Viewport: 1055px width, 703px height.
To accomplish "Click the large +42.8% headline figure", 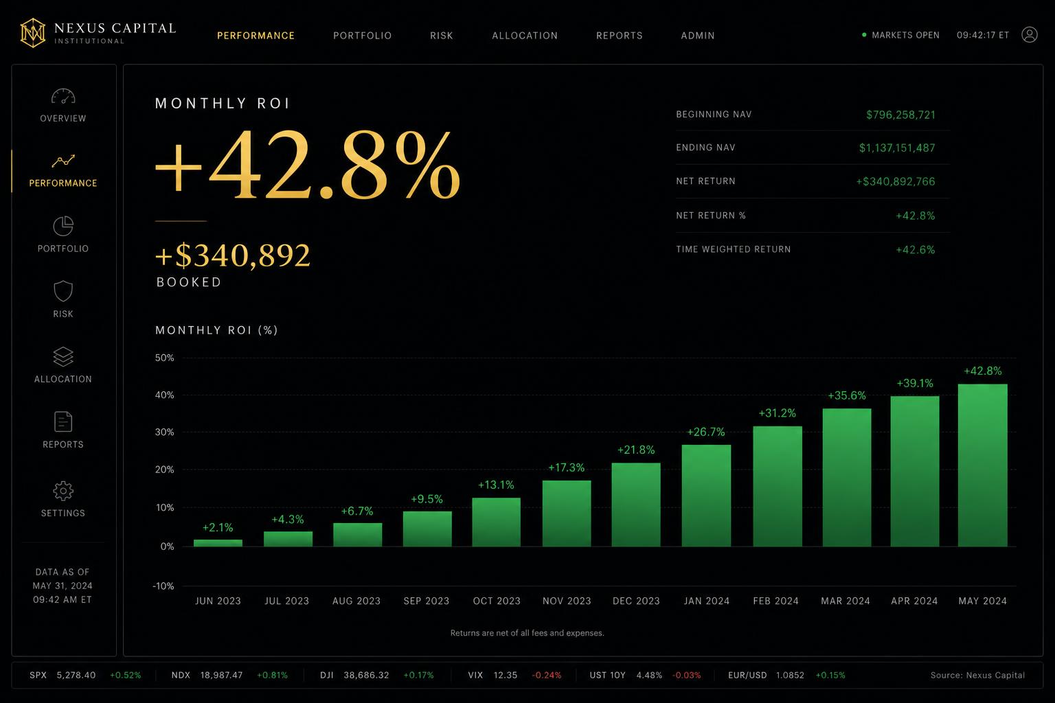I will tap(307, 165).
